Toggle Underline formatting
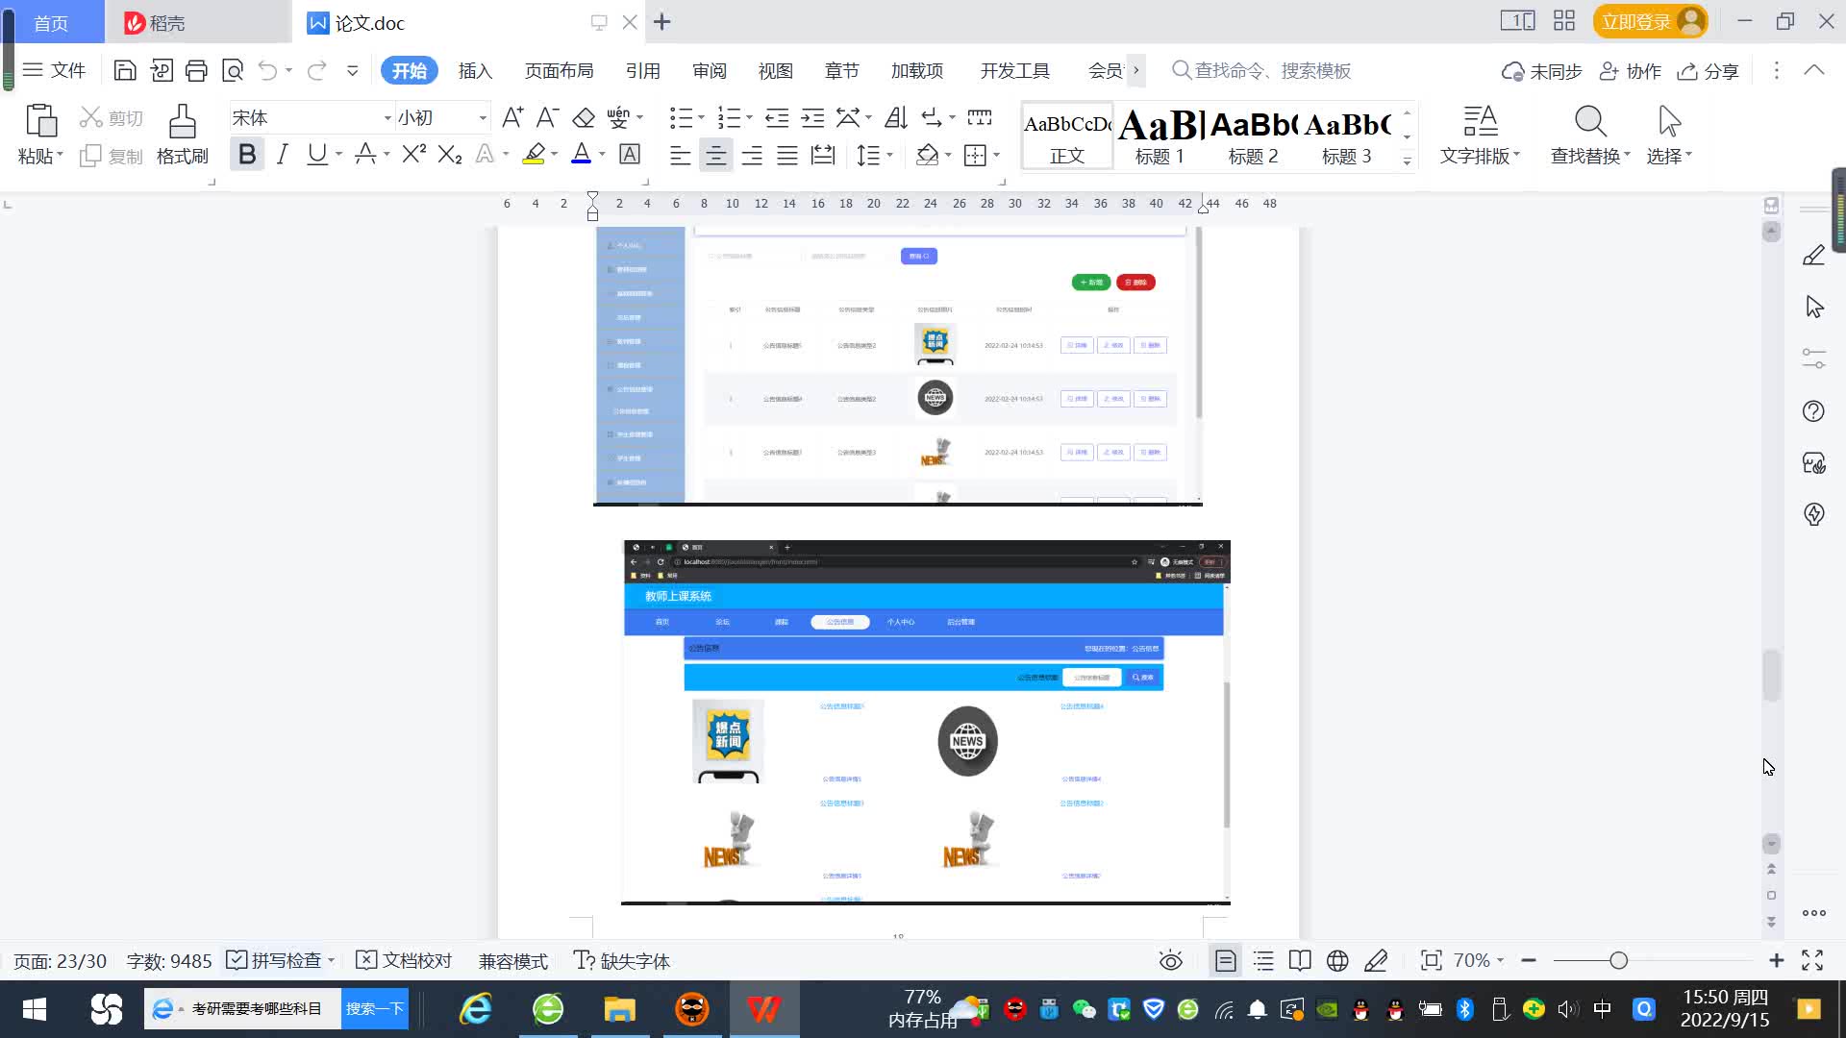The width and height of the screenshot is (1846, 1038). coord(316,154)
